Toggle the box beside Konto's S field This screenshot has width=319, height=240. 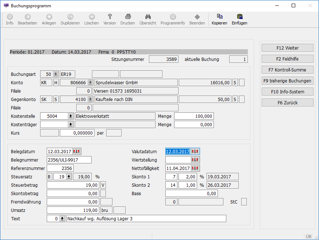(x=242, y=82)
